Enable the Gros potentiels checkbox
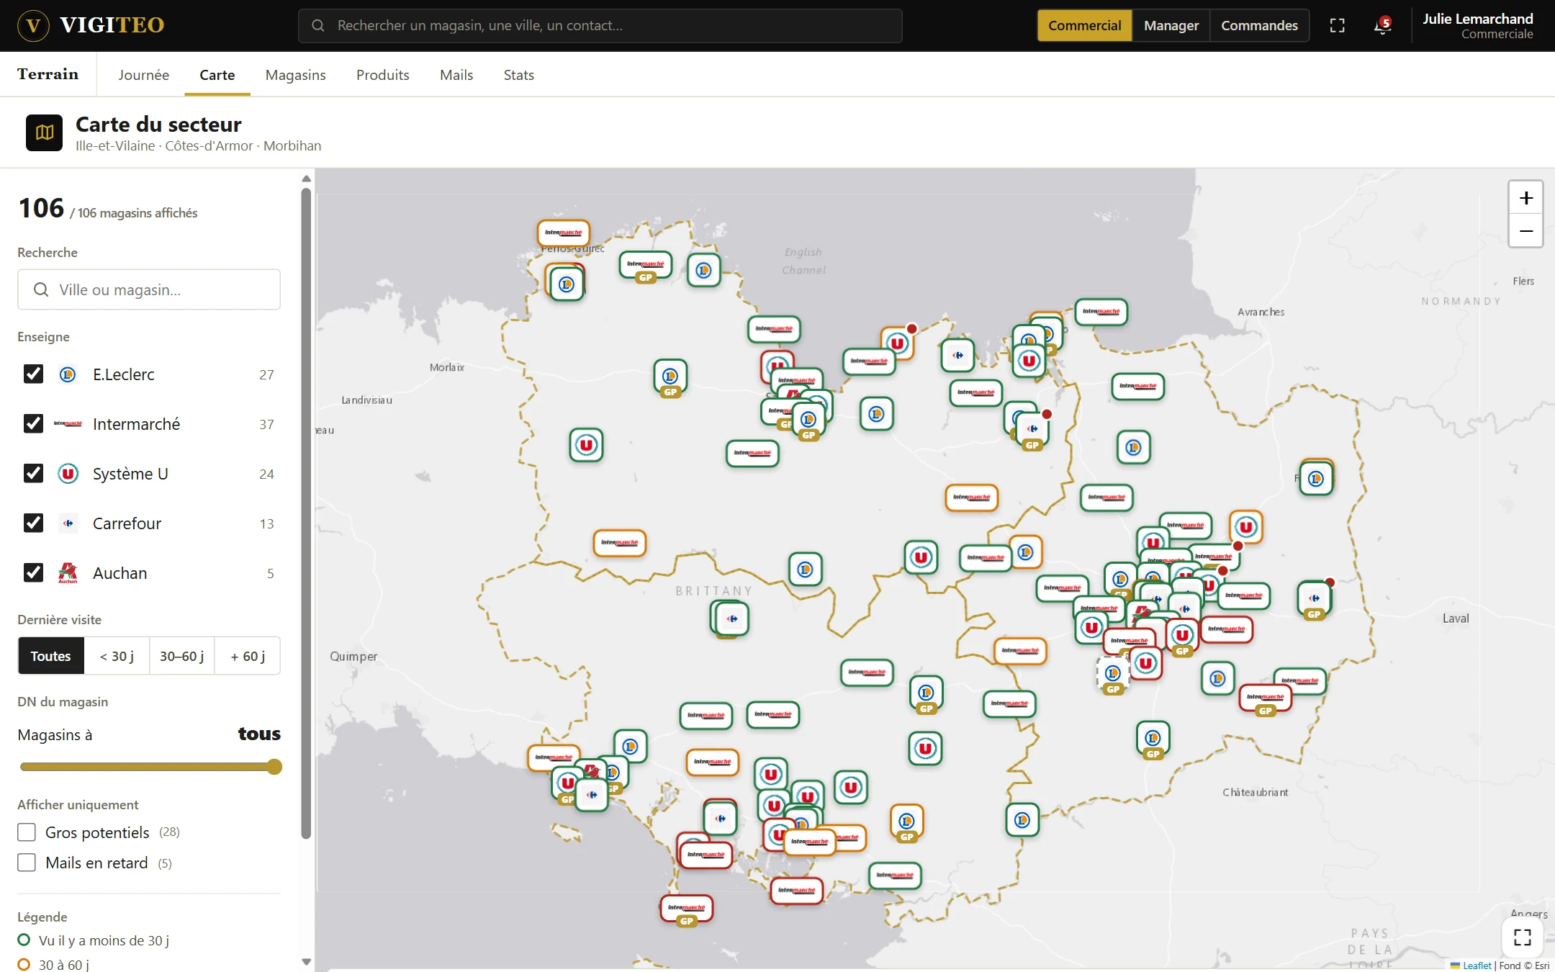This screenshot has height=972, width=1555. click(27, 832)
